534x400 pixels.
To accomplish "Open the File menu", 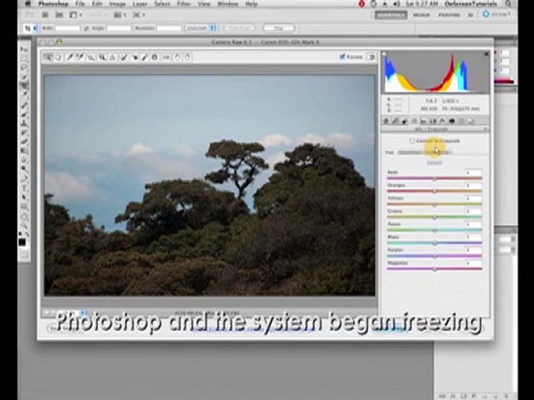I will [x=80, y=4].
